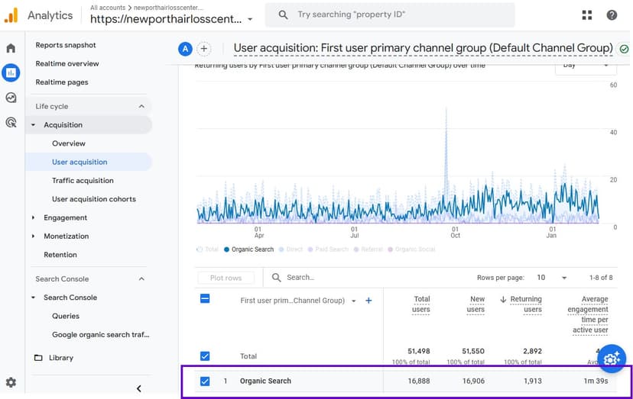Image resolution: width=633 pixels, height=399 pixels.
Task: Click the Home icon in left rail
Action: (11, 48)
